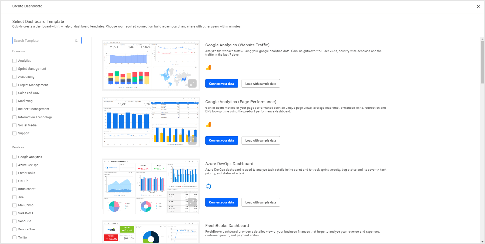Enable the Salesforce service checkbox
The image size is (485, 244).
tap(14, 213)
